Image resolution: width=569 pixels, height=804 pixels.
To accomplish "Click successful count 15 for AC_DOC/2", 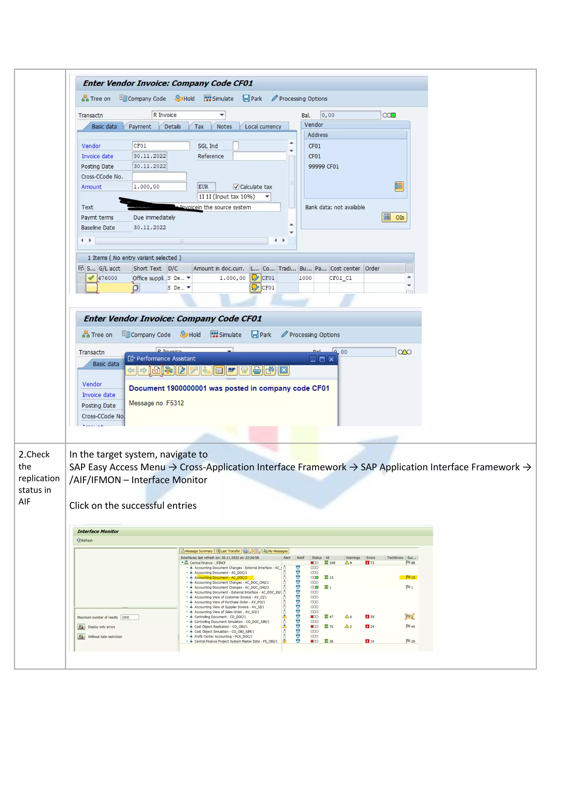I will [x=411, y=577].
